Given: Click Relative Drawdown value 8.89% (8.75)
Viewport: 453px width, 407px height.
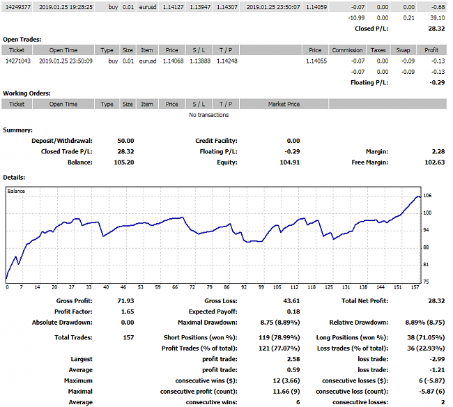Looking at the screenshot, I should point(425,323).
